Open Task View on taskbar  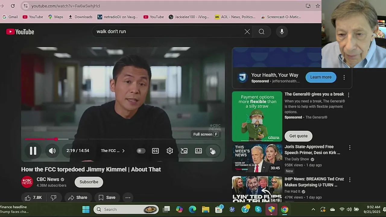point(166,209)
